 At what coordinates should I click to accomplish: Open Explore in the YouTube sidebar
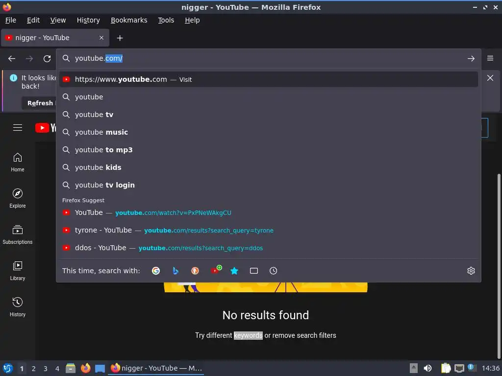18,199
